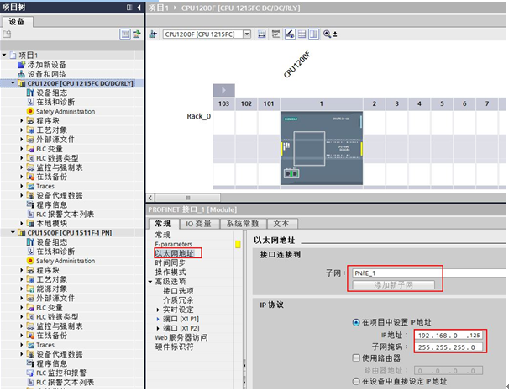Click rack slot header 2
The height and width of the screenshot is (392, 509).
click(x=375, y=103)
